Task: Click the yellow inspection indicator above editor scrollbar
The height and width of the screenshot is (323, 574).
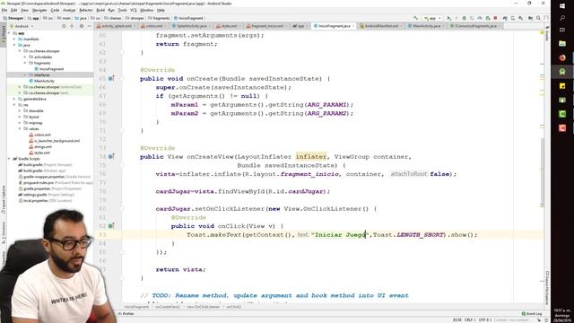Action: point(542,33)
